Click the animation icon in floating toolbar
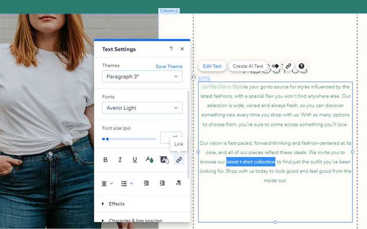Image resolution: width=367 pixels, height=229 pixels. [275, 66]
